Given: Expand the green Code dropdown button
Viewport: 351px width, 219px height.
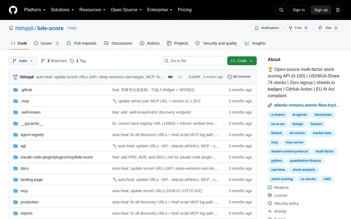Looking at the screenshot, I should click(242, 61).
